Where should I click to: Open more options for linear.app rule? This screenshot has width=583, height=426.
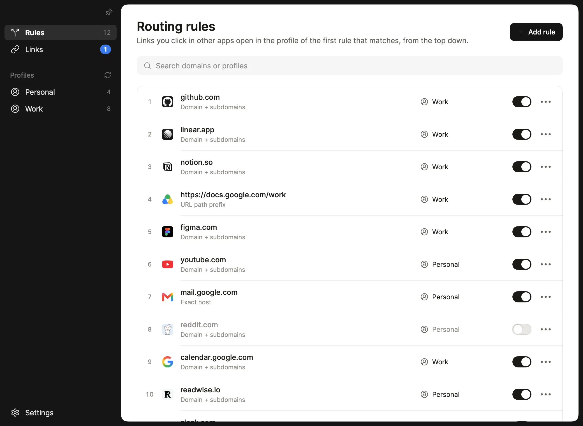tap(546, 134)
